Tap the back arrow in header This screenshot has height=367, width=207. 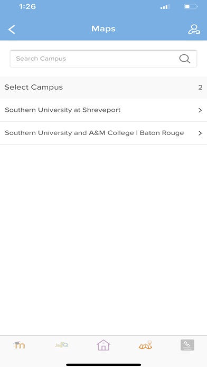pyautogui.click(x=12, y=30)
